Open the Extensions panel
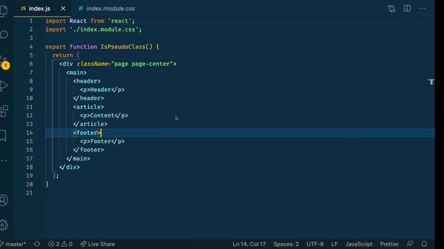 coord(3,111)
